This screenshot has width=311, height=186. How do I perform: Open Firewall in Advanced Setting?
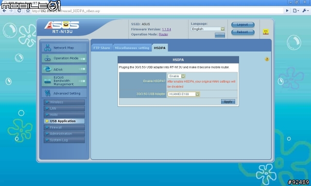point(64,127)
